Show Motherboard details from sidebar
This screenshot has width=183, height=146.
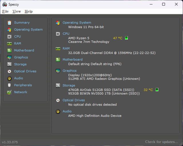pos(24,50)
